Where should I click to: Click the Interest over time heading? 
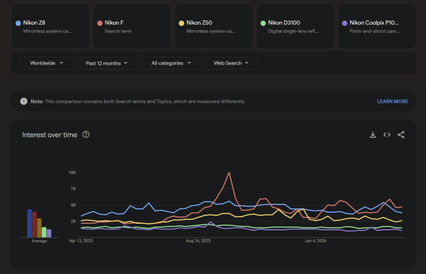[50, 135]
